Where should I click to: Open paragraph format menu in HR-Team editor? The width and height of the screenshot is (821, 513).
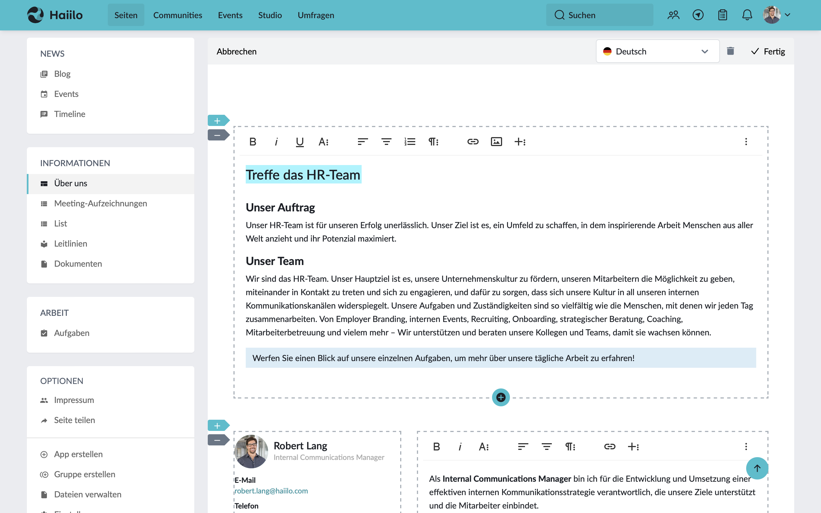433,142
